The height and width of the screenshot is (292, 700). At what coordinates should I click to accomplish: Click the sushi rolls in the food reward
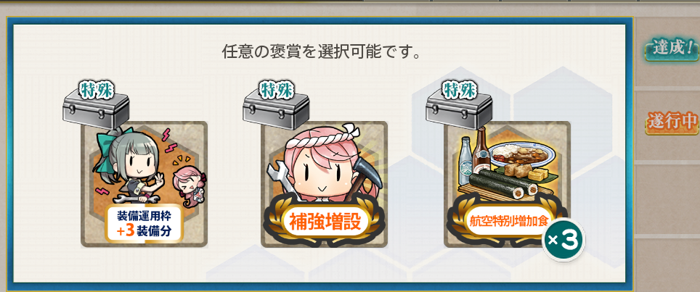(505, 184)
